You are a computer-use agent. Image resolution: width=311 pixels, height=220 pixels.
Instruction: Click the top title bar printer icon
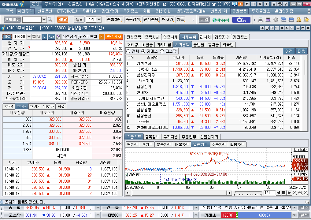pos(280,4)
